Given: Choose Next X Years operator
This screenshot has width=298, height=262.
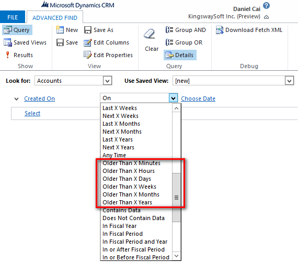Looking at the screenshot, I should coord(136,147).
